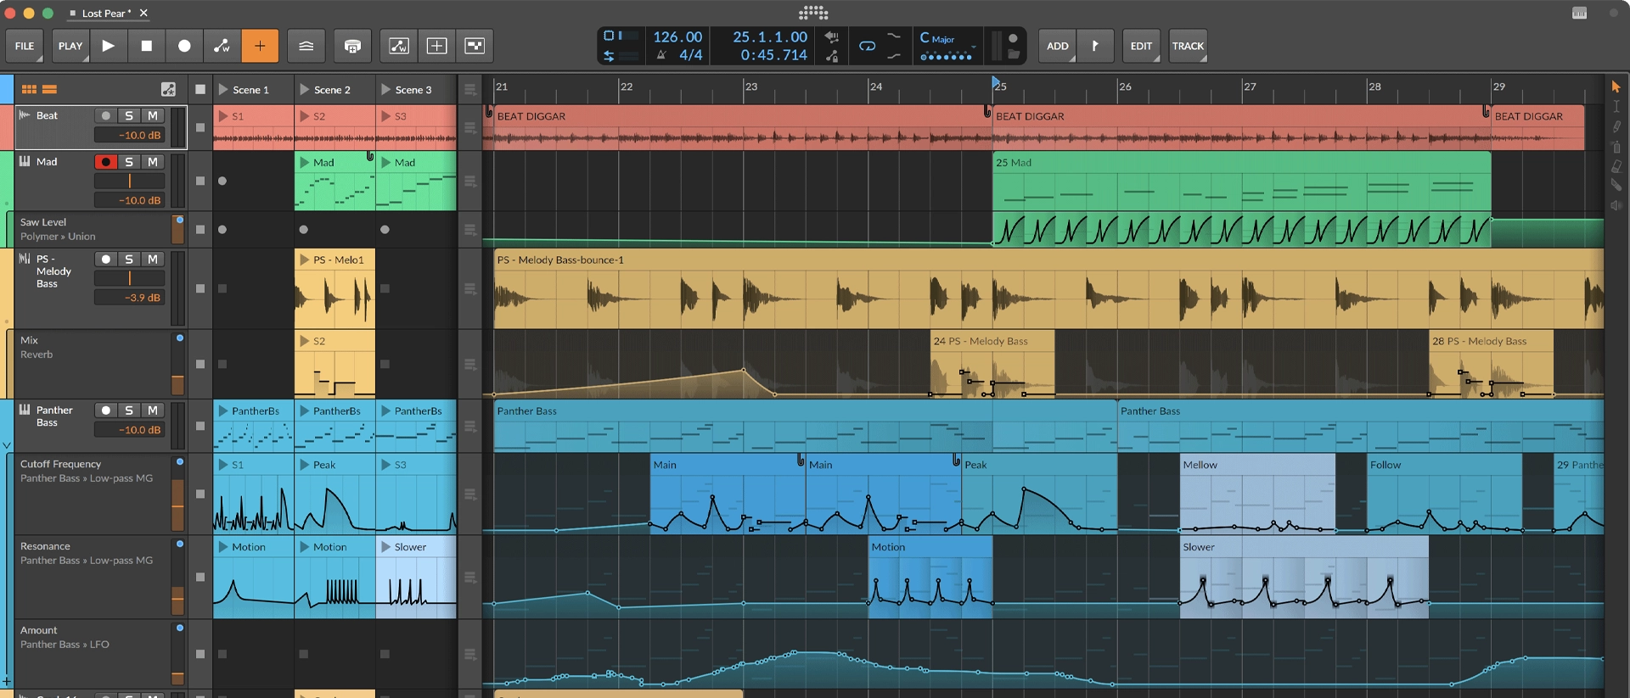Click the orange clip launcher grid icon
Screen dimensions: 1630x698
[x=29, y=89]
